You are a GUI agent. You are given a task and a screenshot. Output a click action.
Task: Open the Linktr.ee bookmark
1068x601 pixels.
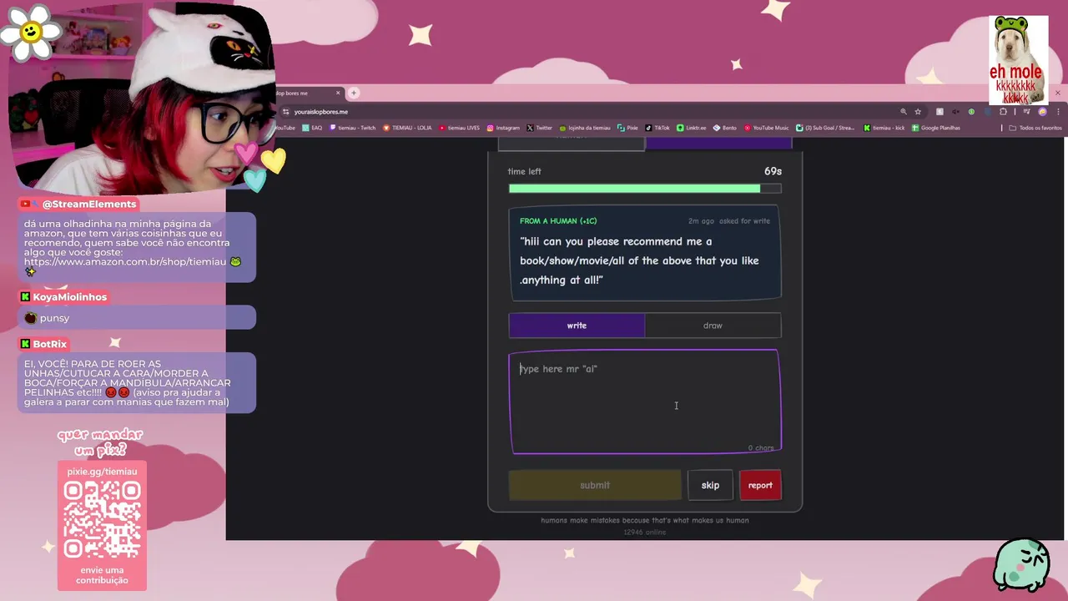point(692,128)
